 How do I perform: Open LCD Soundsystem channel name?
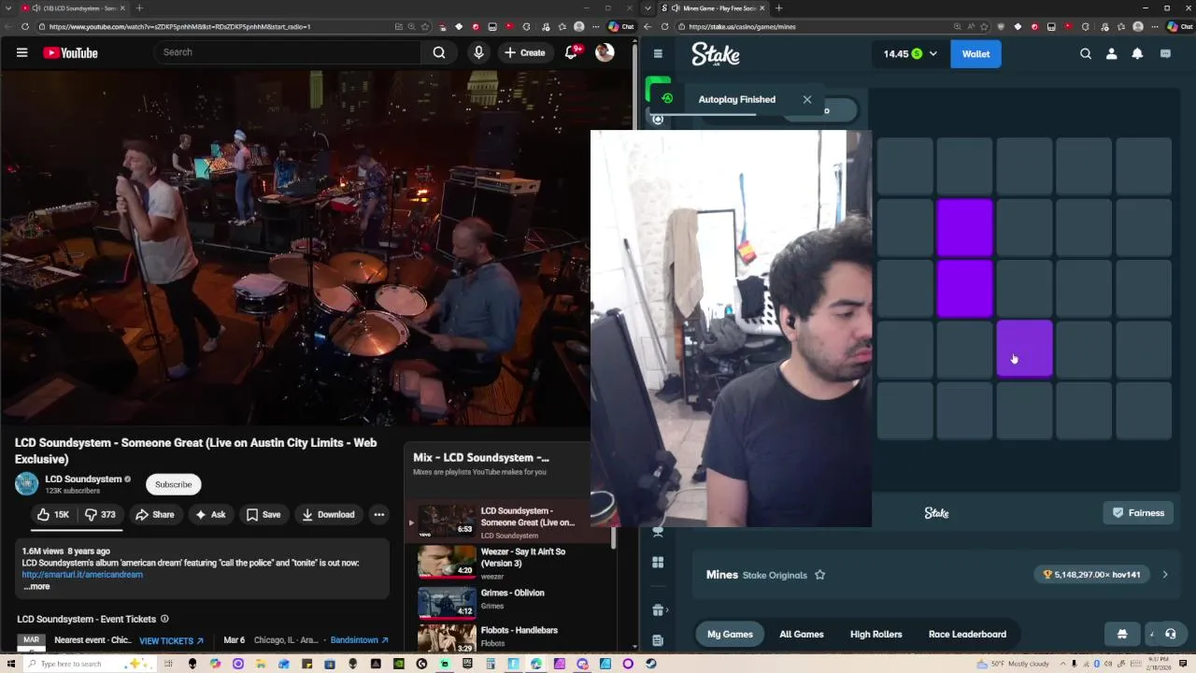click(x=83, y=479)
